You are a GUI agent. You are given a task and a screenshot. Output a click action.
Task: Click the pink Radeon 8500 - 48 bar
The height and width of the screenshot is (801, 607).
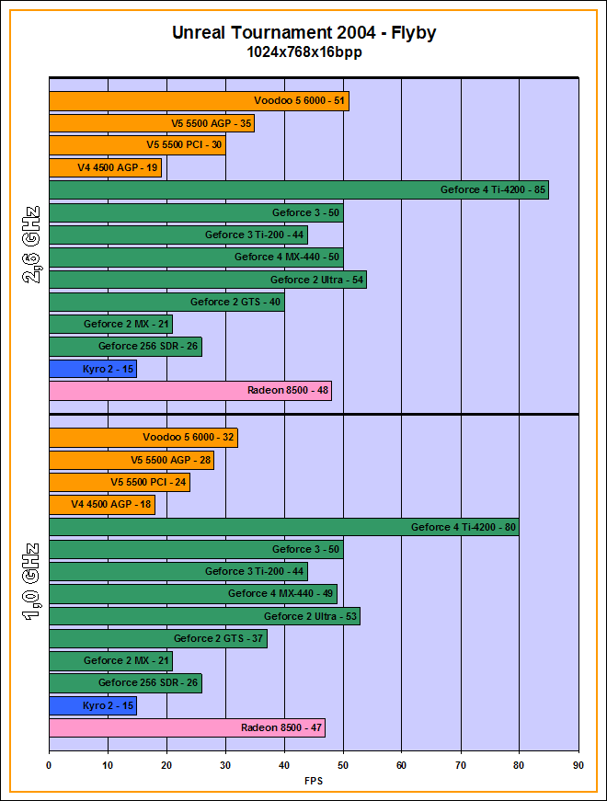[x=189, y=391]
